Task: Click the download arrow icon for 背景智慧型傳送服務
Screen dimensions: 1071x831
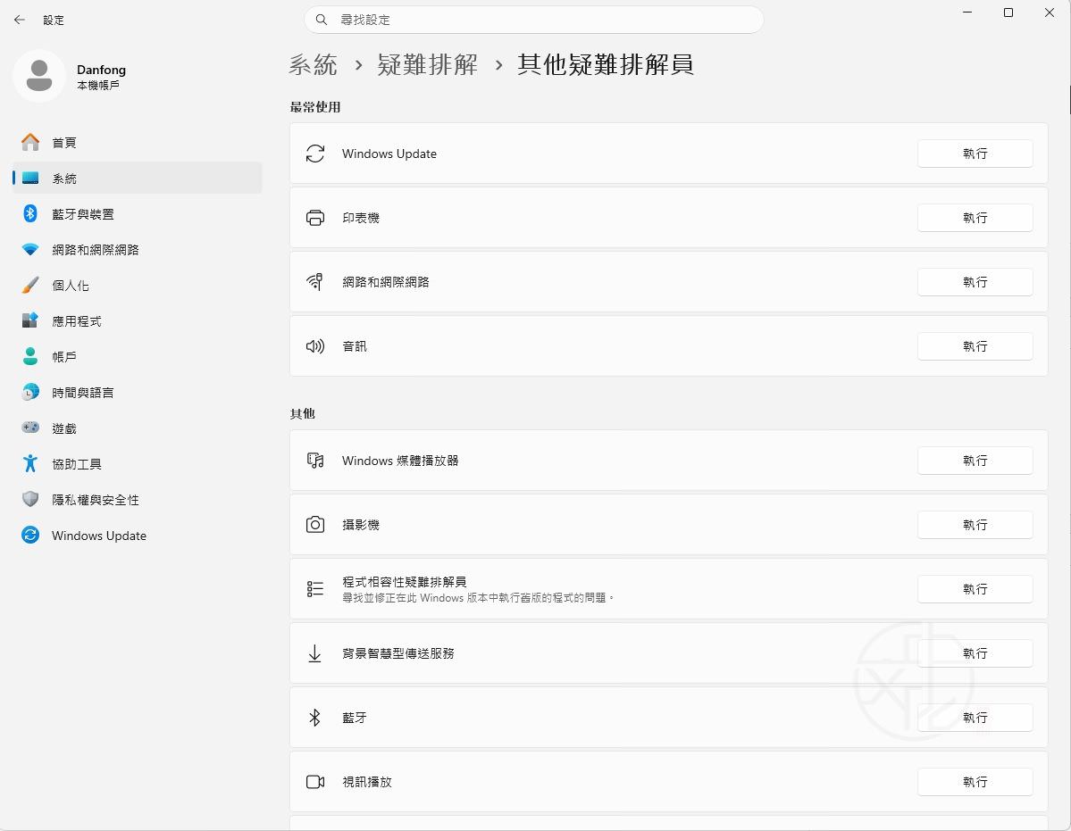Action: (315, 653)
